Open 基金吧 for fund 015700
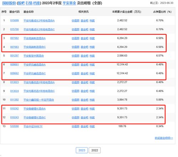 pos(85,29)
